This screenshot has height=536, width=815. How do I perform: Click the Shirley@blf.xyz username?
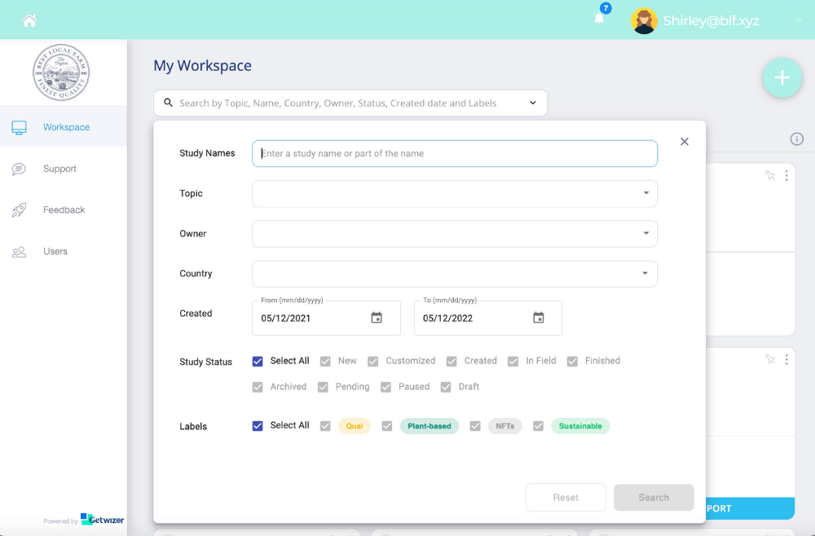coord(711,21)
